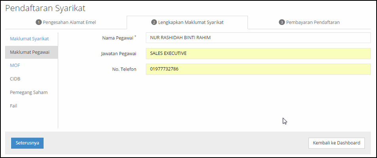Click the Jawatan Pegawai field label
The width and height of the screenshot is (377, 158).
coord(118,54)
